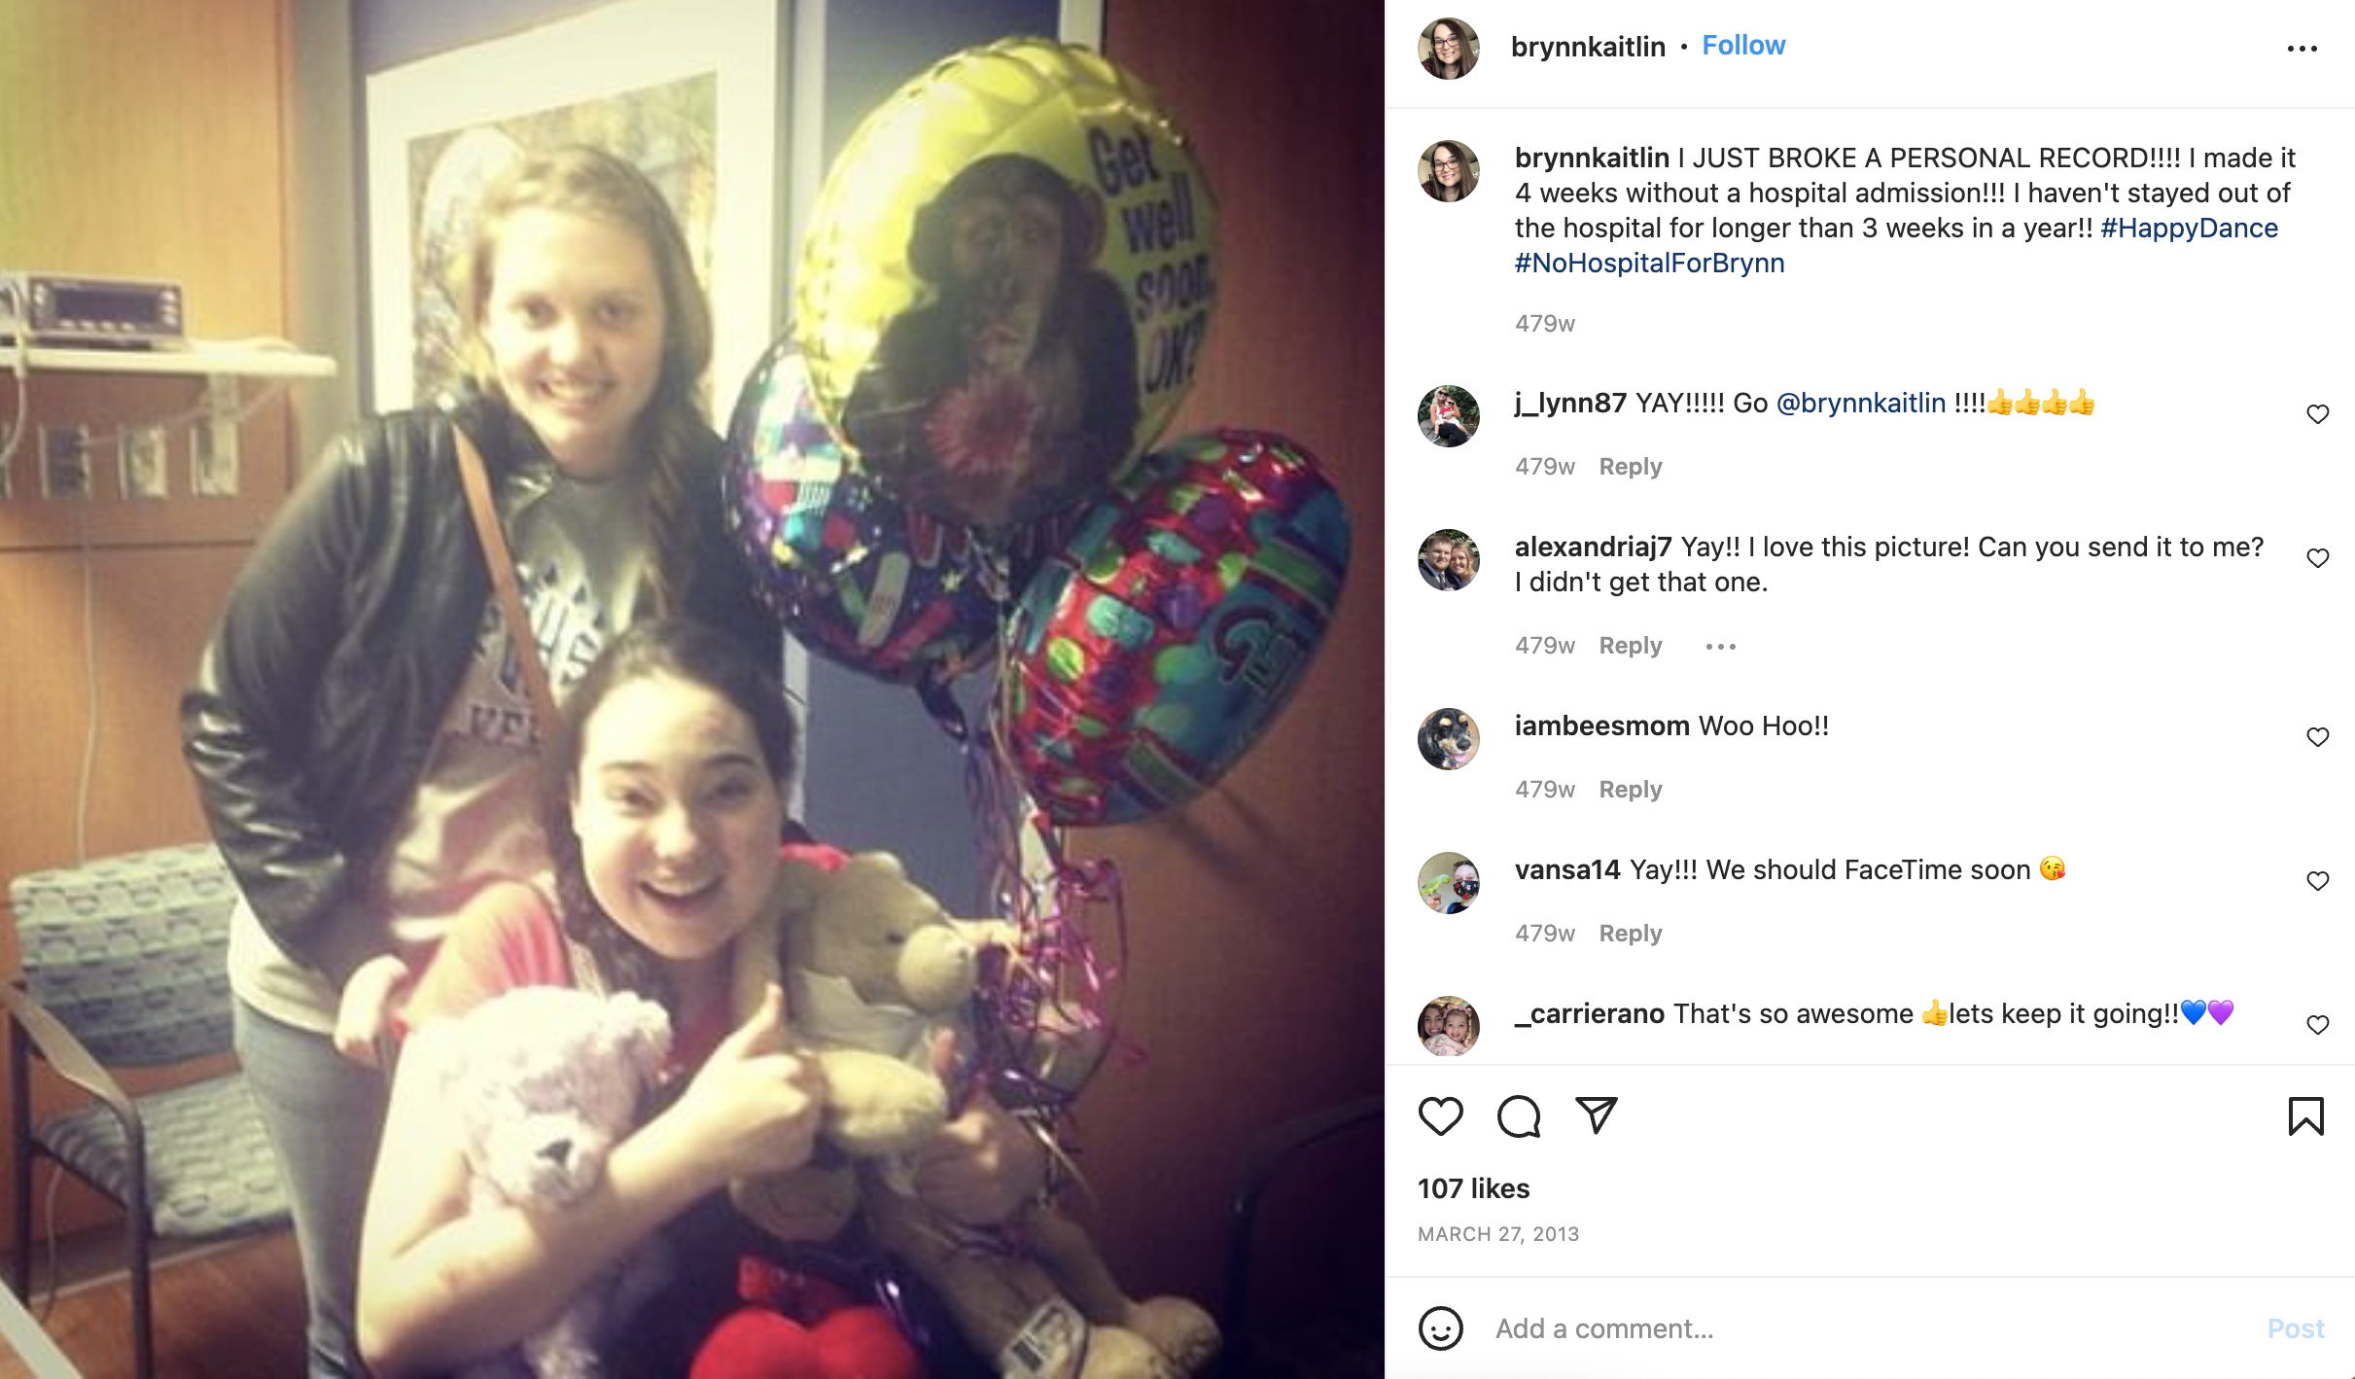Open iambeesmom's profile picture
Screen dimensions: 2355x1379
coord(1449,739)
